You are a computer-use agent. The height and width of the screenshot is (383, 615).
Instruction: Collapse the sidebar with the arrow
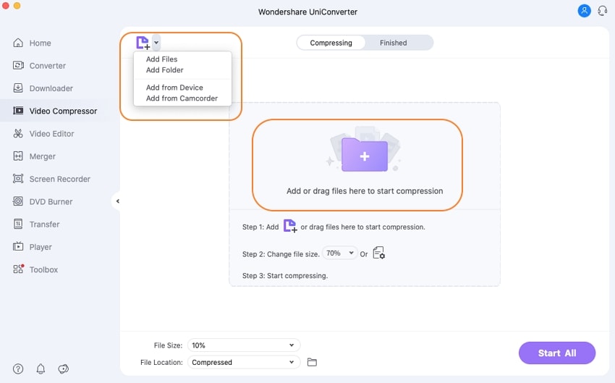[x=117, y=201]
